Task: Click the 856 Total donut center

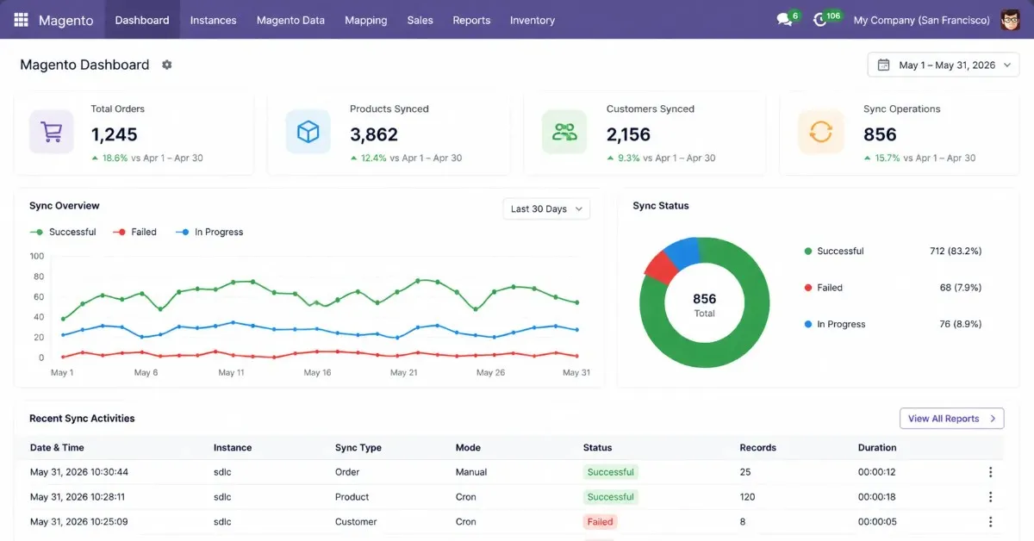Action: 705,305
